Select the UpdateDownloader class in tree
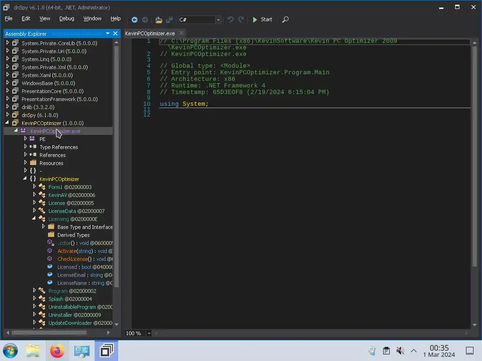482x361 pixels. click(80, 323)
